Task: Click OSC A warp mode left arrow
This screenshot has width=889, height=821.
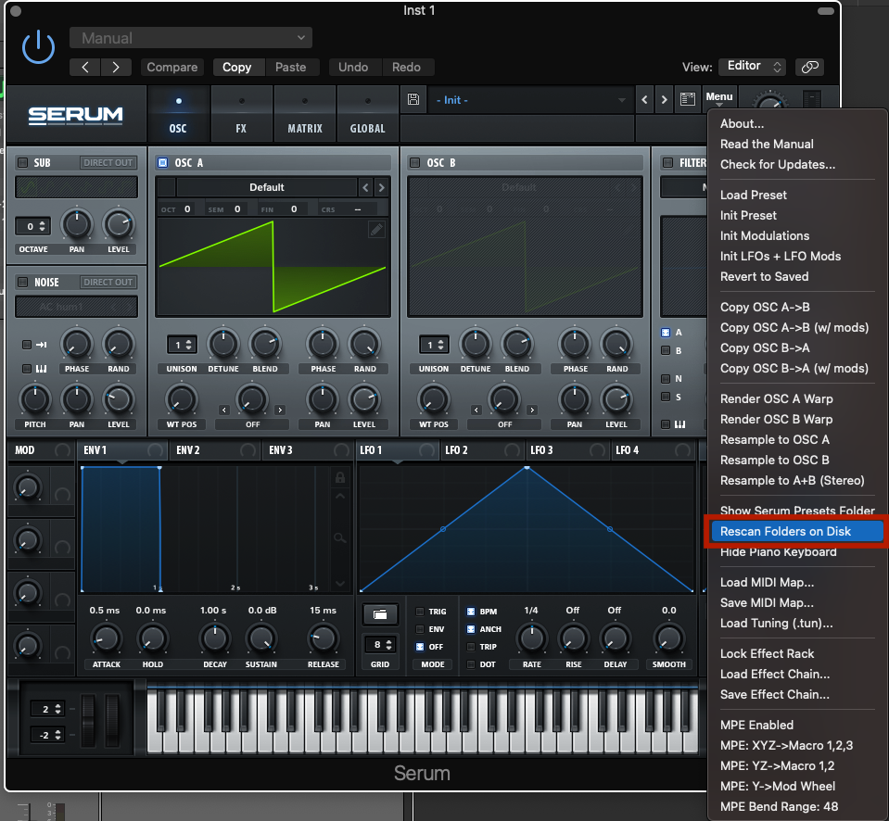Action: 224,410
